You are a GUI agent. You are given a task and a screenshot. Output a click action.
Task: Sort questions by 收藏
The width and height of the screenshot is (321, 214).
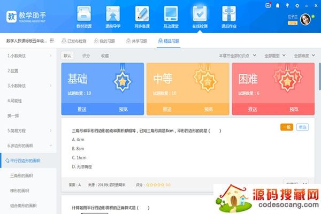click(x=105, y=56)
